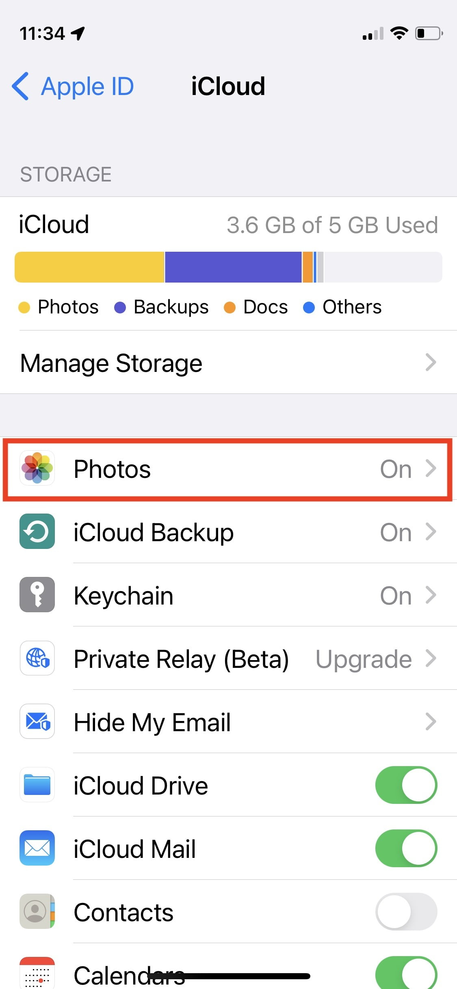Viewport: 457px width, 989px height.
Task: Open Manage Storage via its chevron
Action: 431,363
